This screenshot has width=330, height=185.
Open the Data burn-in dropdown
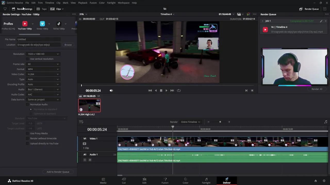click(43, 99)
